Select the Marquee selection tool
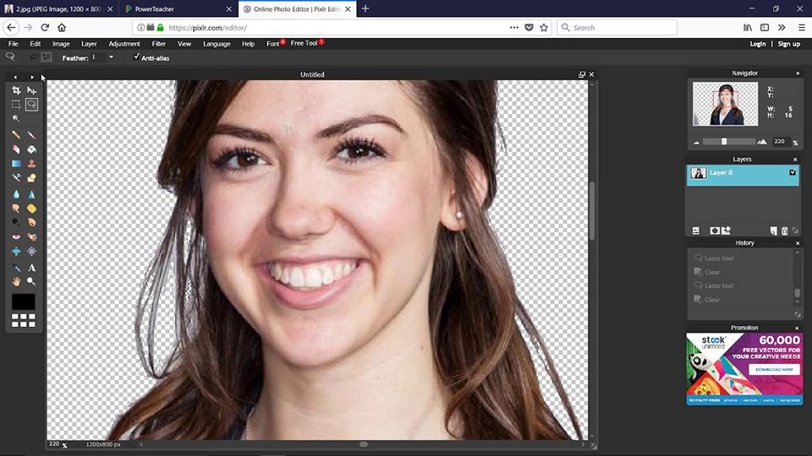The image size is (812, 456). 16,105
